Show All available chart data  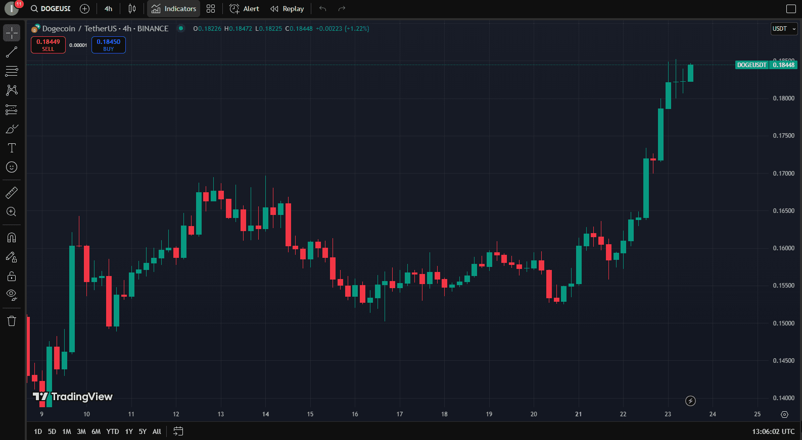157,431
